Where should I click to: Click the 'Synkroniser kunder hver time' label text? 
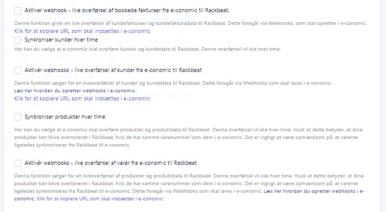point(61,40)
